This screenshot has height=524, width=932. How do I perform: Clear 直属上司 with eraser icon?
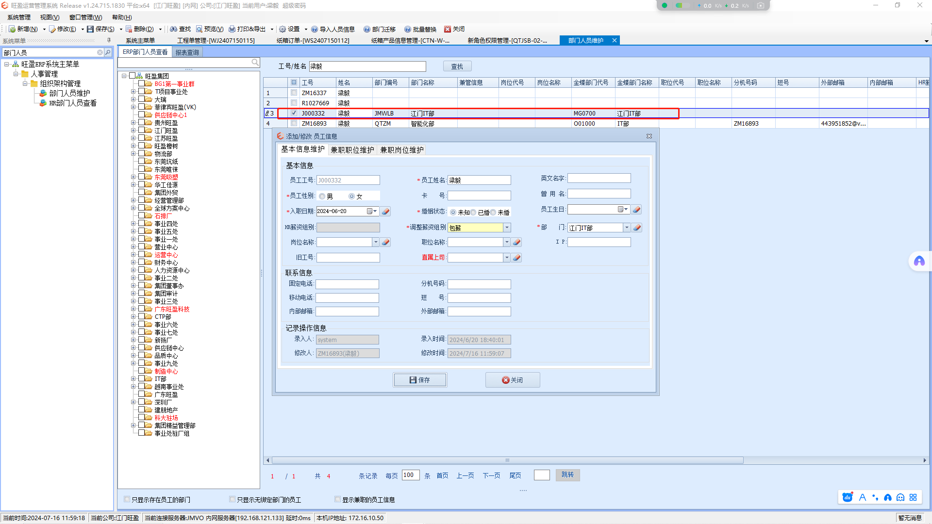[516, 258]
